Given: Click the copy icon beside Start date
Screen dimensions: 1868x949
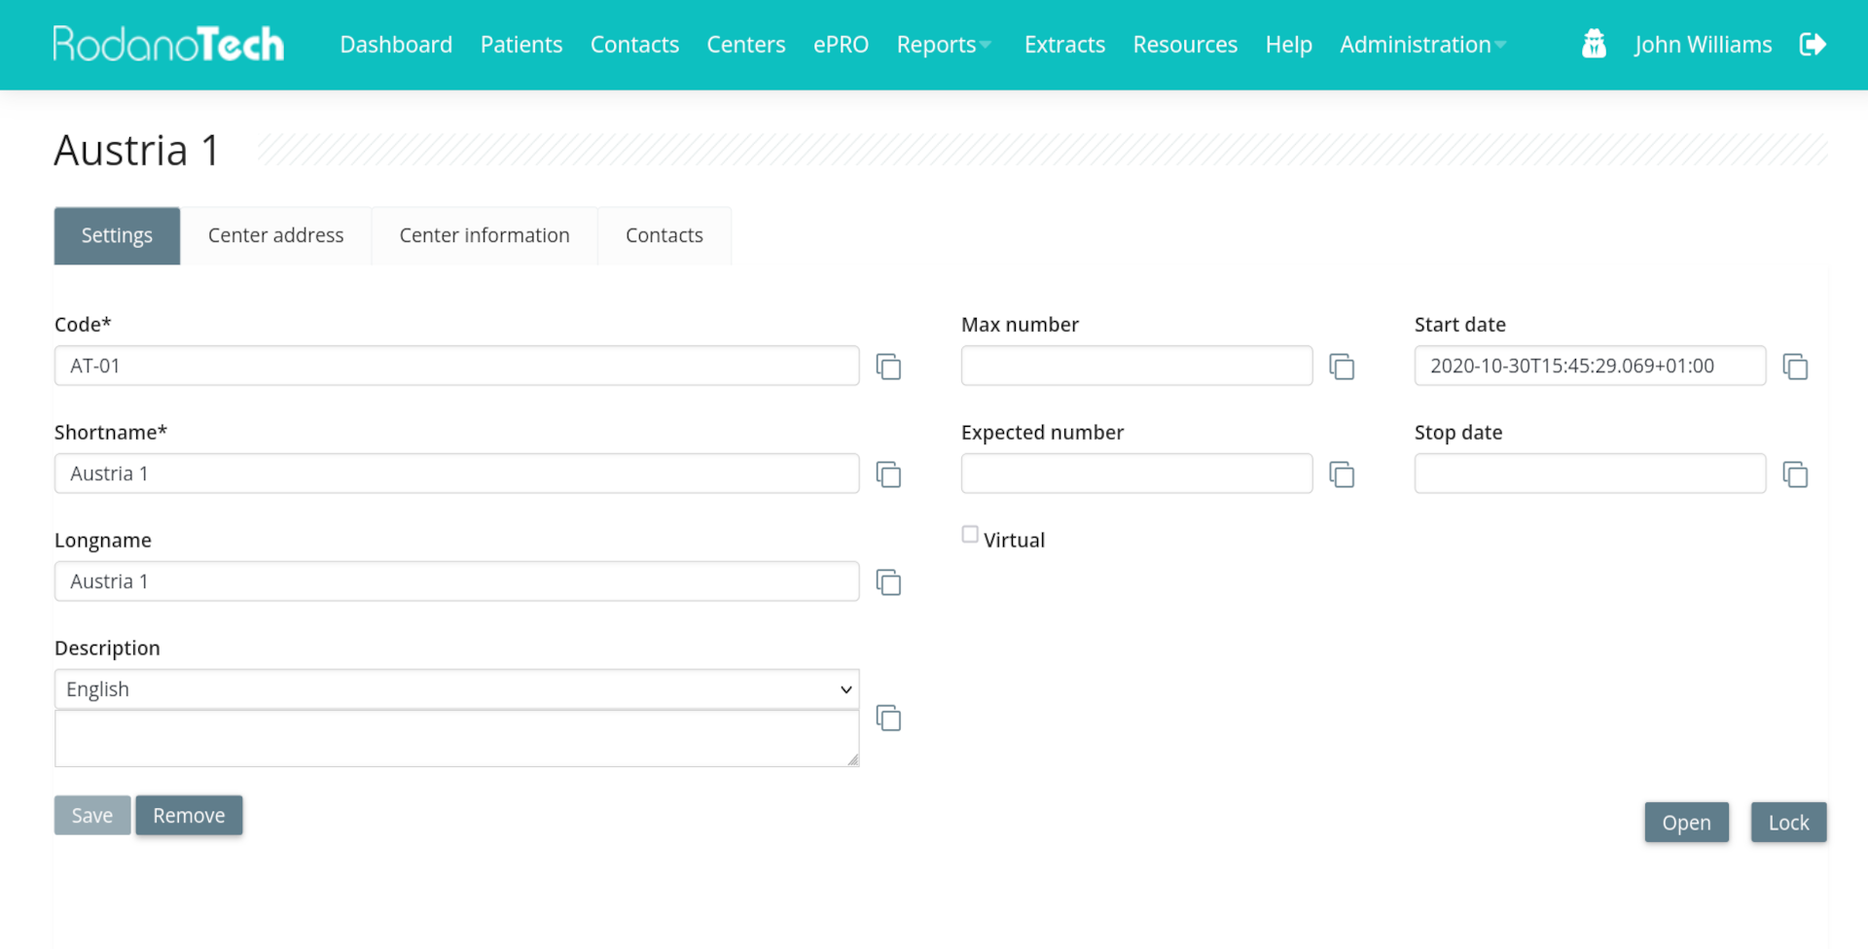Looking at the screenshot, I should pos(1795,367).
